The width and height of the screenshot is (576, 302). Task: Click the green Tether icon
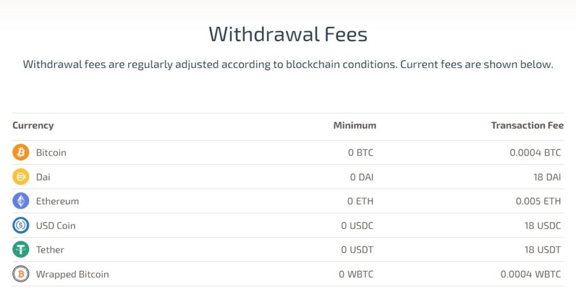tap(21, 250)
